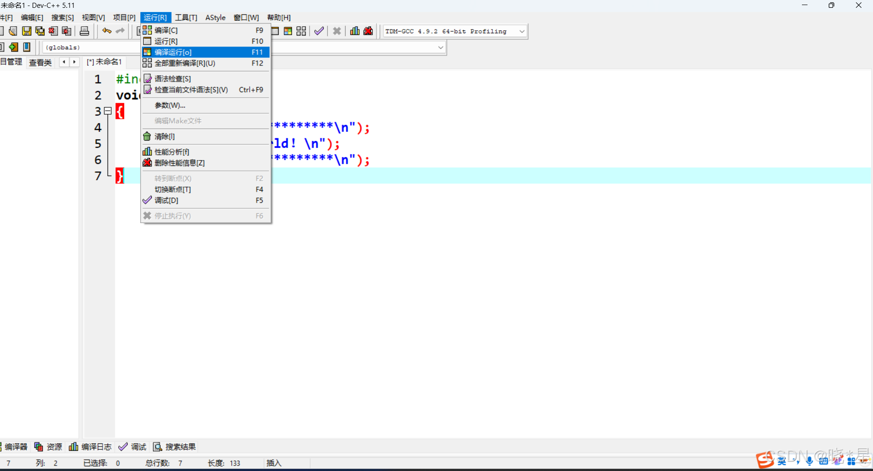Open the 帮助[H] menu
873x471 pixels.
[279, 18]
